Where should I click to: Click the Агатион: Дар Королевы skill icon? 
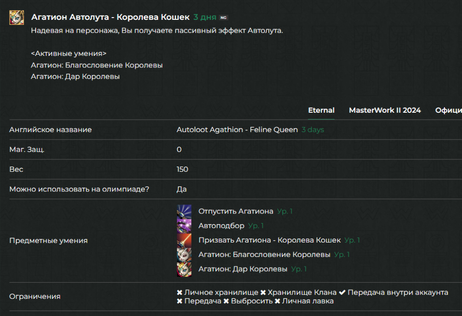185,268
